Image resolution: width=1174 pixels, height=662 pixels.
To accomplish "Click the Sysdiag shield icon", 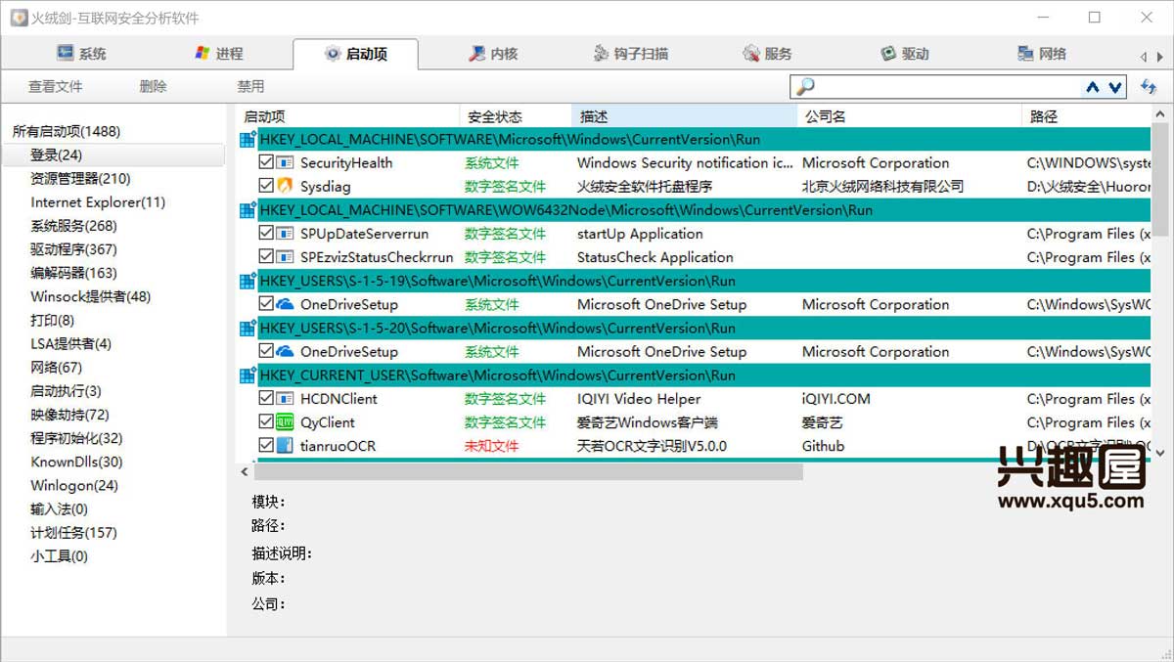I will (285, 186).
